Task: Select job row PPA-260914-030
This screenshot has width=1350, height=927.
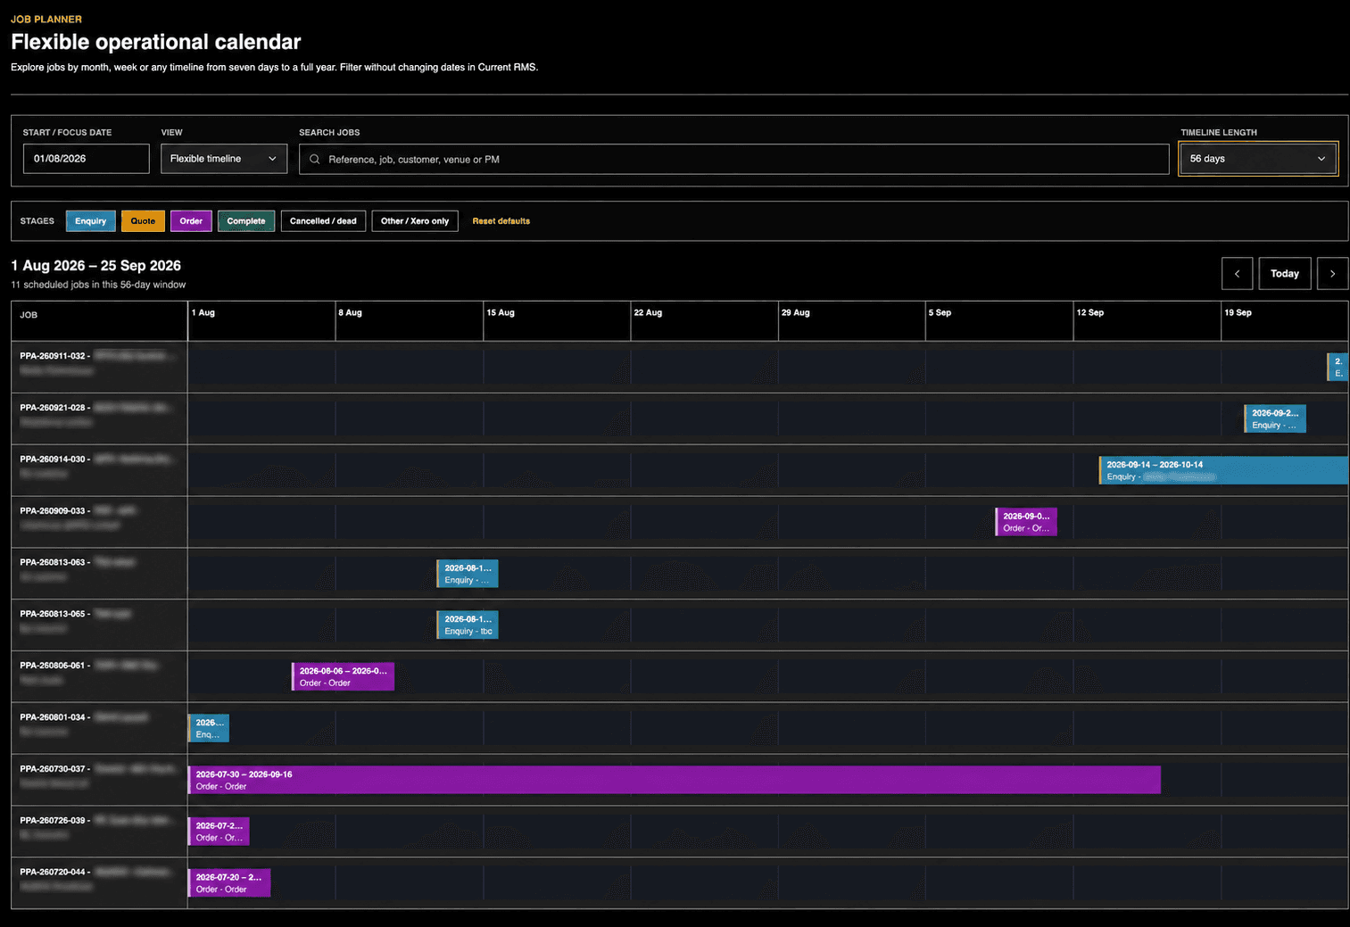Action: 99,471
